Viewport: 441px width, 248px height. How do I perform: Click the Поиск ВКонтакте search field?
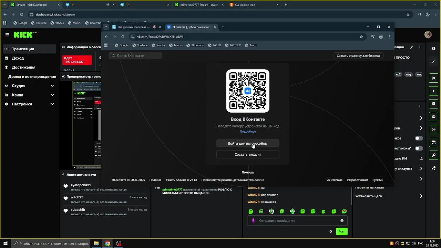click(135, 56)
